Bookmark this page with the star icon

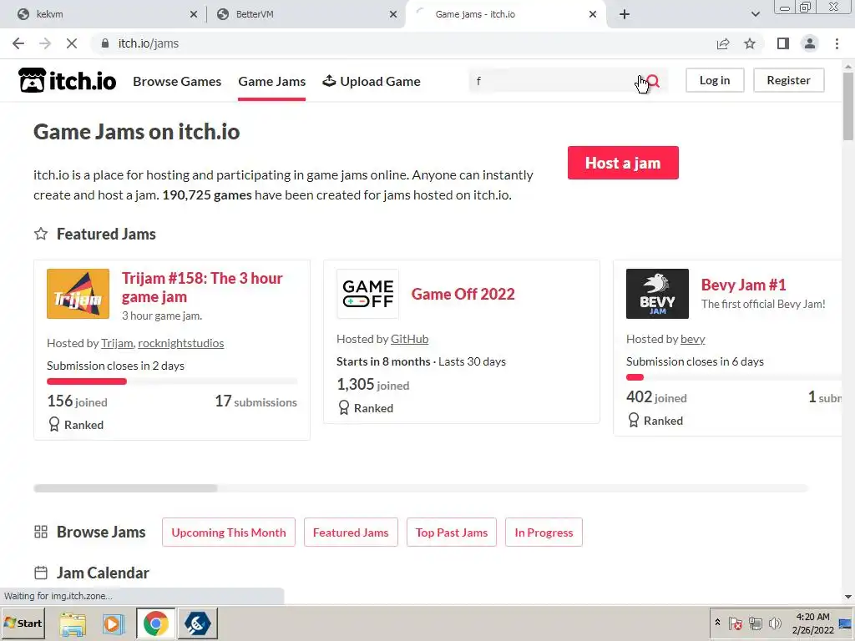point(750,43)
